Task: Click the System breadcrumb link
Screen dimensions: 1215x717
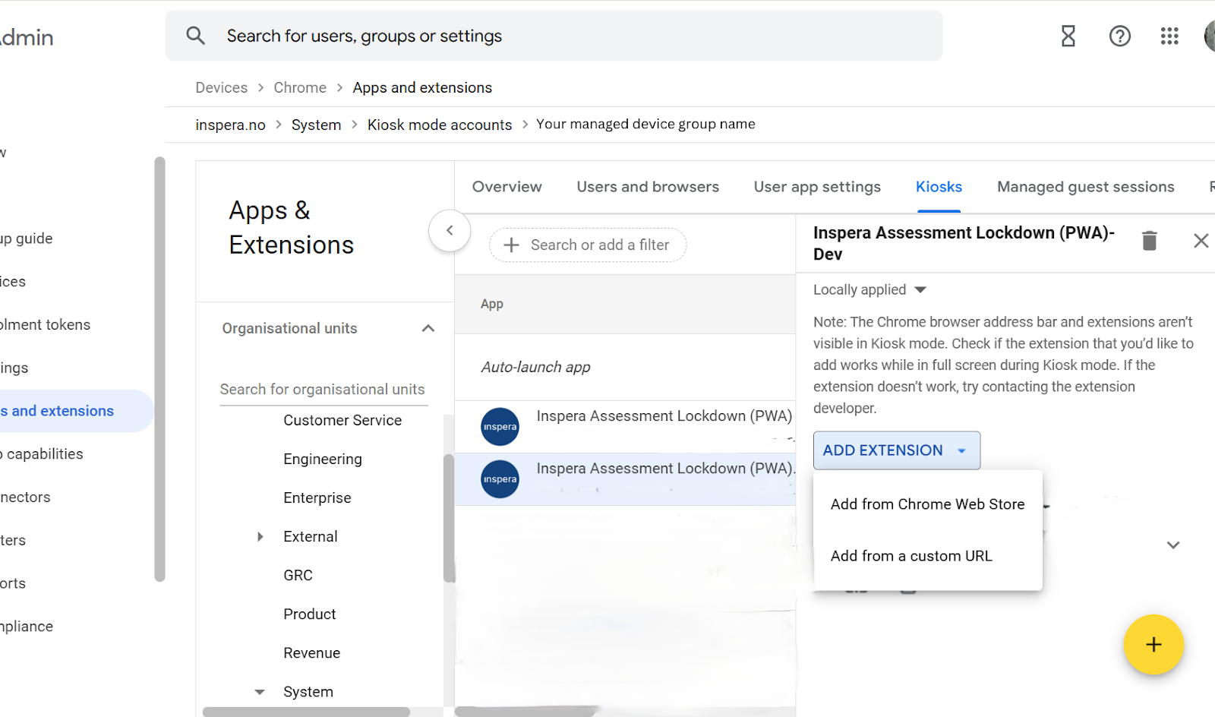Action: tap(317, 125)
